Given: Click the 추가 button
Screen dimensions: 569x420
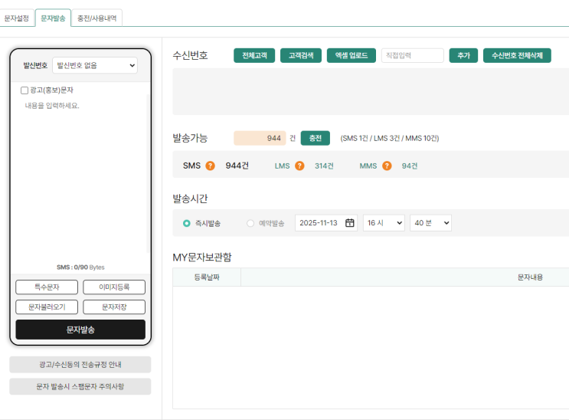Looking at the screenshot, I should (463, 56).
